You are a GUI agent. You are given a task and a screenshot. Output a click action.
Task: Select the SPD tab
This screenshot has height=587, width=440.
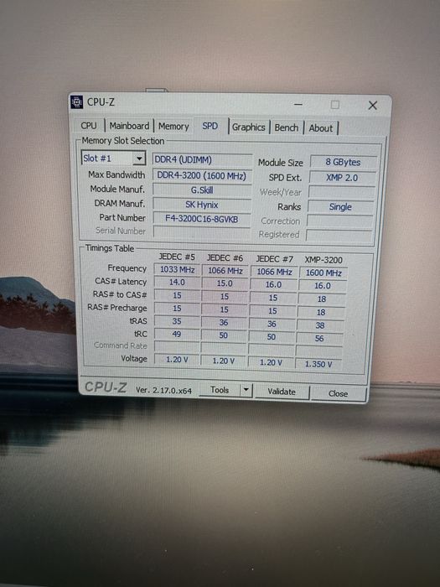(x=210, y=126)
